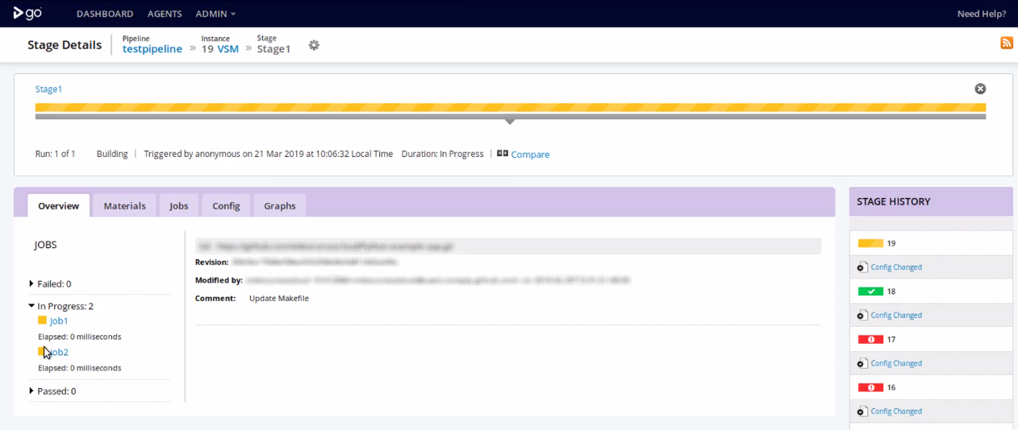Click the yellow building bar for run 19
1018x430 pixels.
(870, 243)
